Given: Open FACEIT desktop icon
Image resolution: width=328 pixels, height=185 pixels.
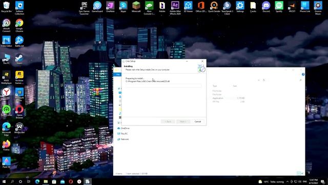Looking at the screenshot, I should pos(292,7).
